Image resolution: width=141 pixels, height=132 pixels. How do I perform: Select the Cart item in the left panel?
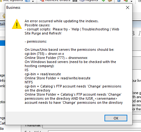pyautogui.click(x=2, y=123)
